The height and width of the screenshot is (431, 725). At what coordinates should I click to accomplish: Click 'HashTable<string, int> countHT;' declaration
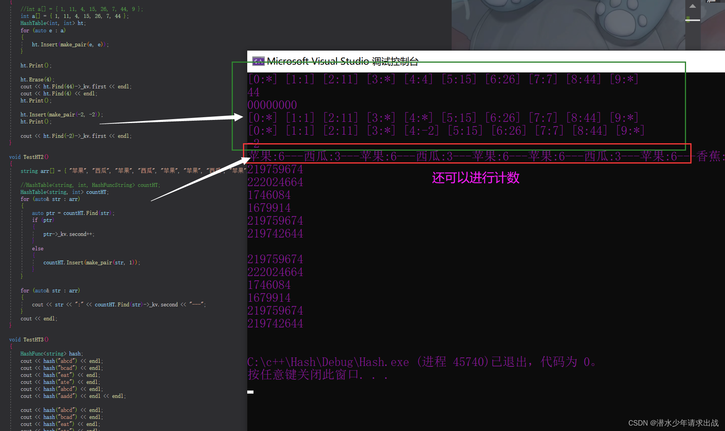point(65,192)
